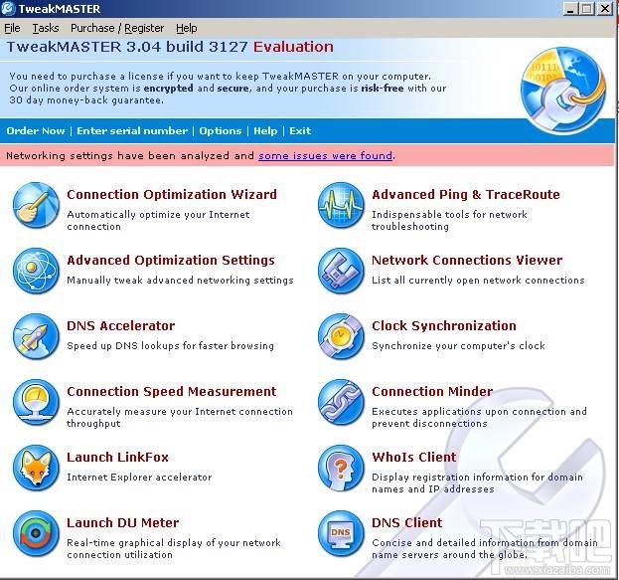Close the TweakMASTER window
Screen dimensions: 619x580
coord(605,8)
